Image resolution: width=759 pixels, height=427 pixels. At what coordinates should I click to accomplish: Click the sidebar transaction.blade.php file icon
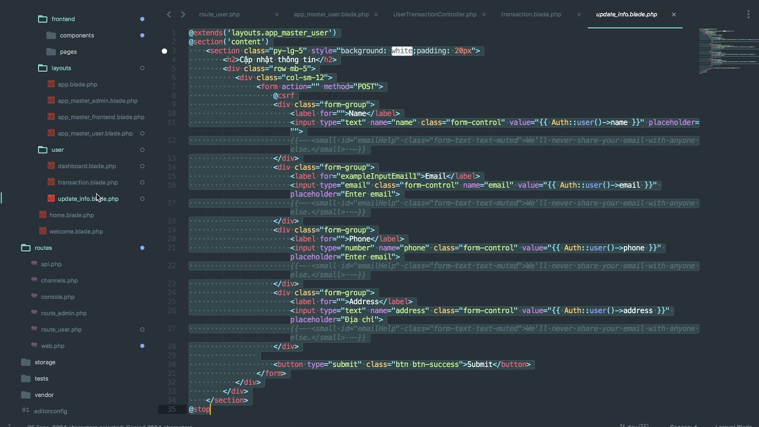(51, 182)
